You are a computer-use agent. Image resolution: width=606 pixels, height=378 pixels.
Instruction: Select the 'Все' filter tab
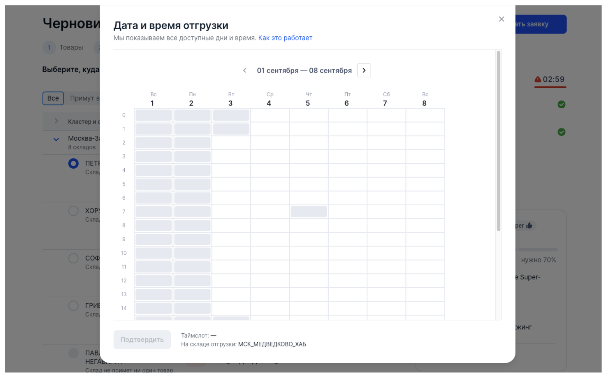53,98
